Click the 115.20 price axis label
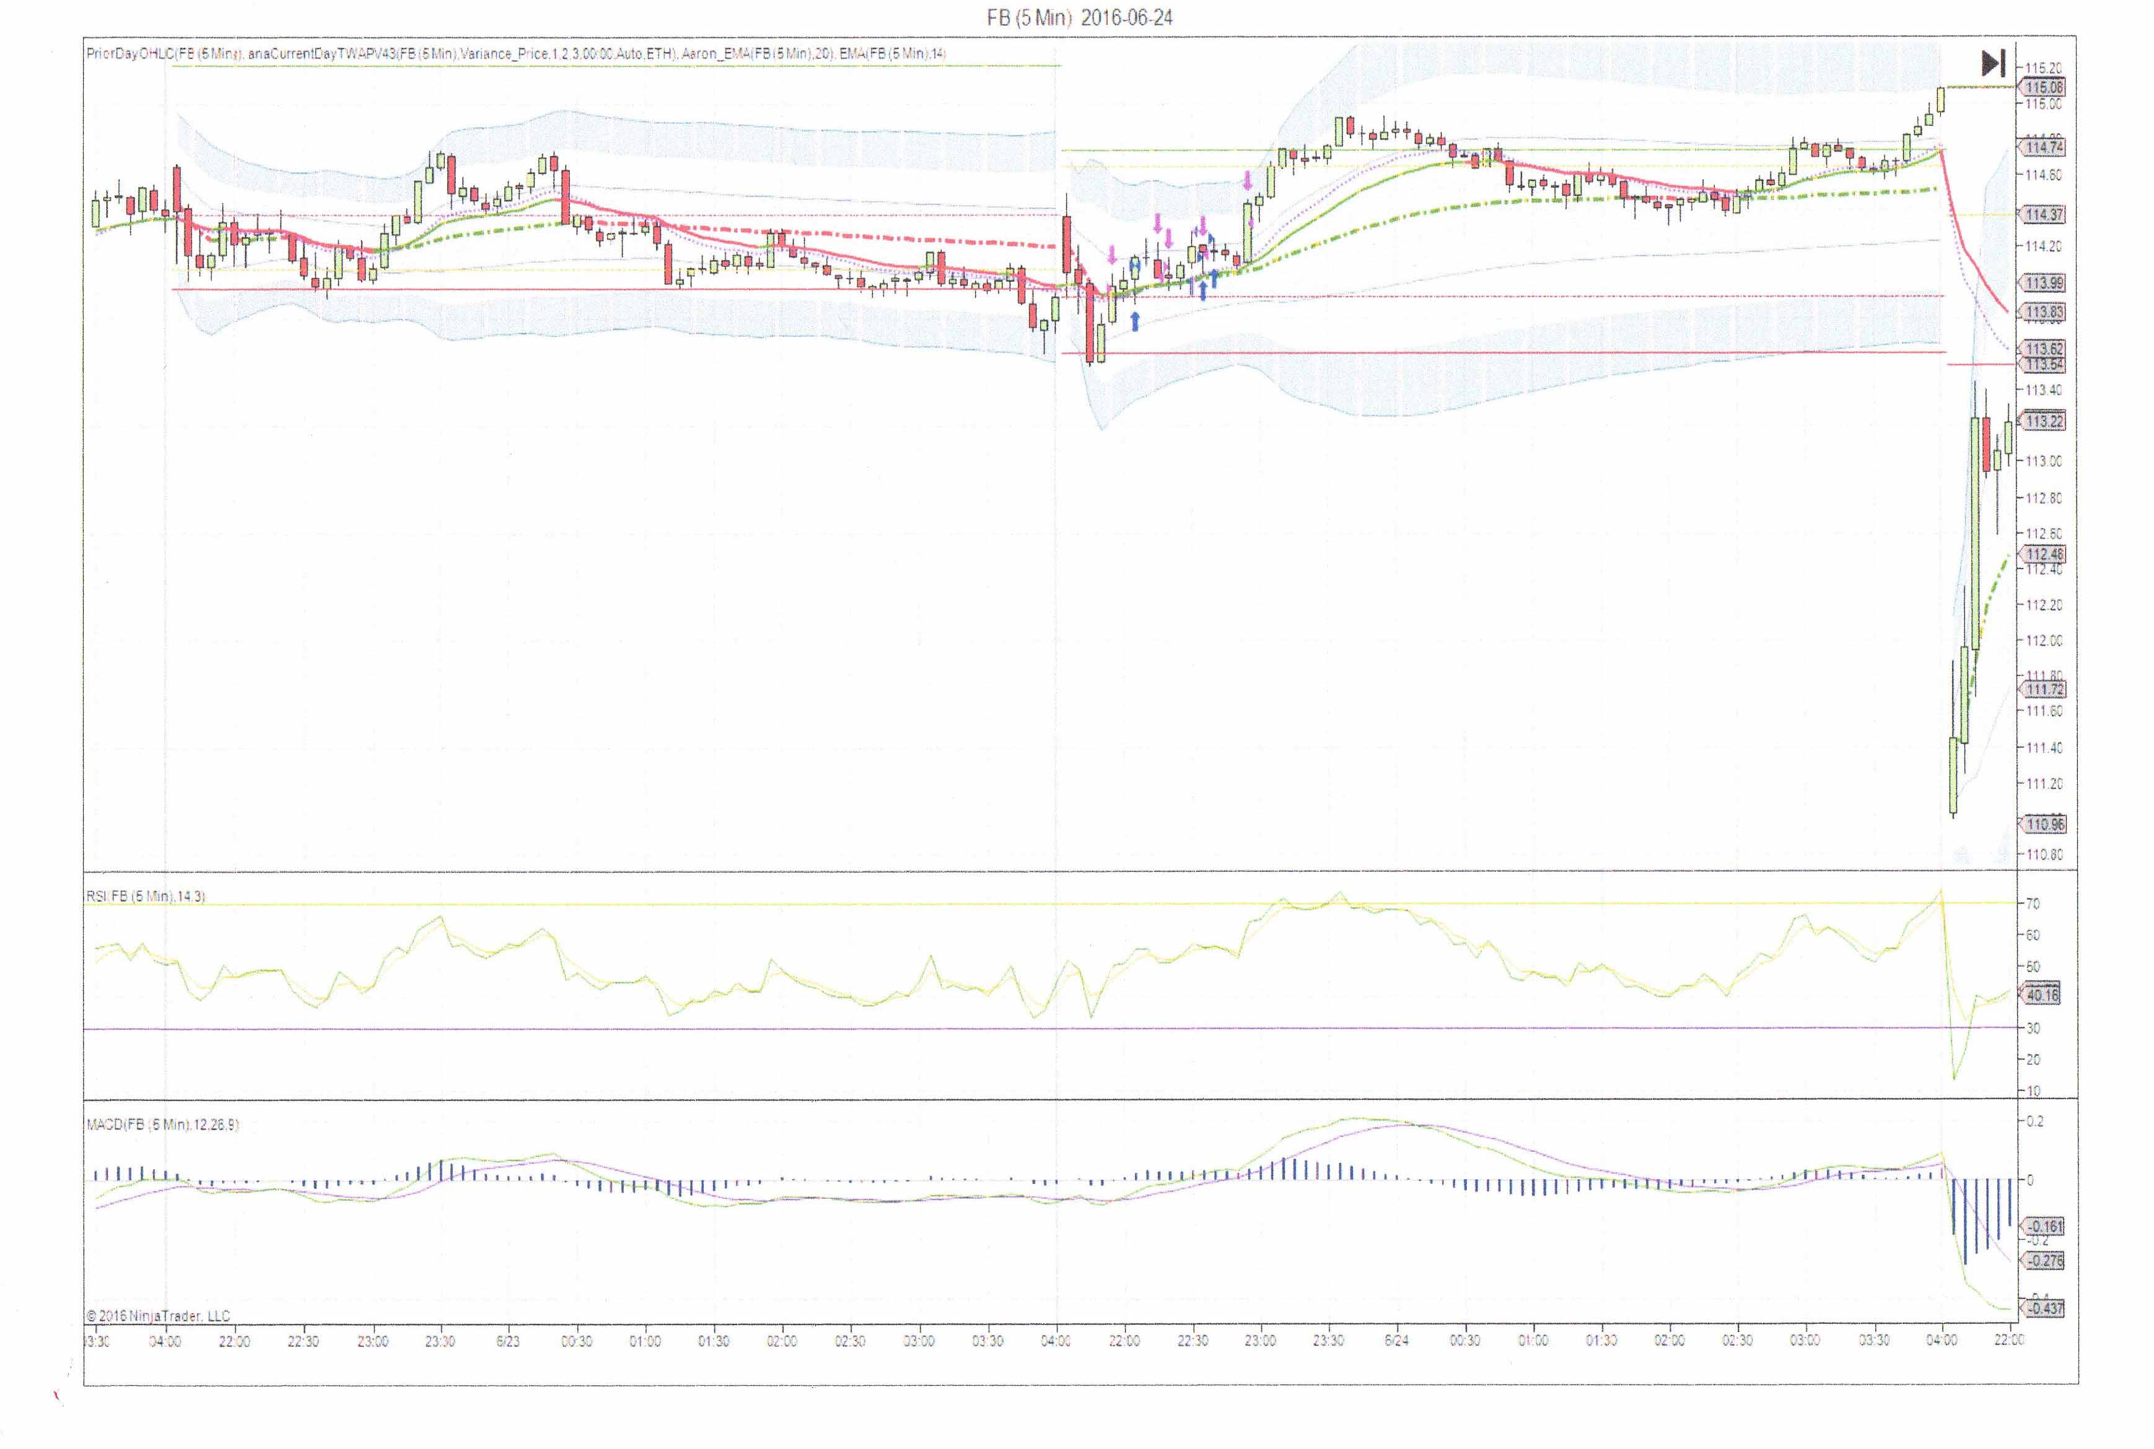Image resolution: width=2154 pixels, height=1449 pixels. coord(2043,67)
